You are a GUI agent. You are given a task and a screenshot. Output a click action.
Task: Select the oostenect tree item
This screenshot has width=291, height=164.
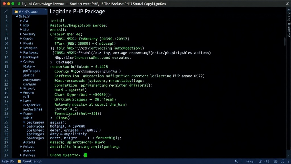tap(35, 130)
